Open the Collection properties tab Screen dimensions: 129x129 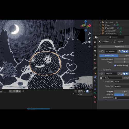tap(95, 68)
